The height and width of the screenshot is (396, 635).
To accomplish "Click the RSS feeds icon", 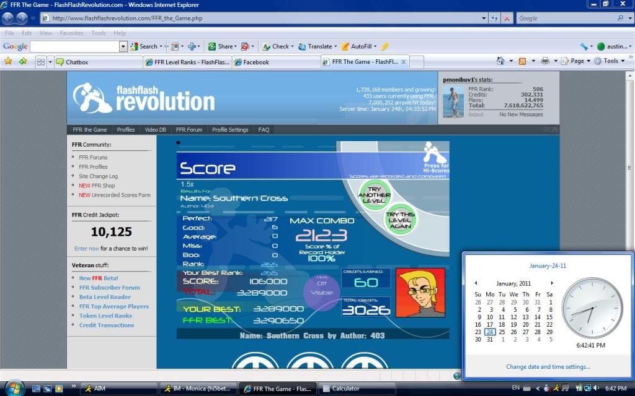I will pyautogui.click(x=522, y=61).
